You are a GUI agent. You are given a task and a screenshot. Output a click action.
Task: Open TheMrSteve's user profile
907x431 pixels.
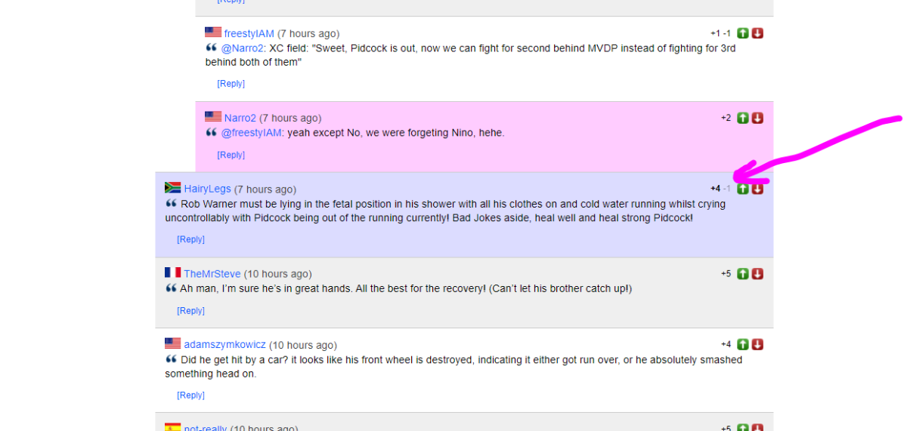211,273
